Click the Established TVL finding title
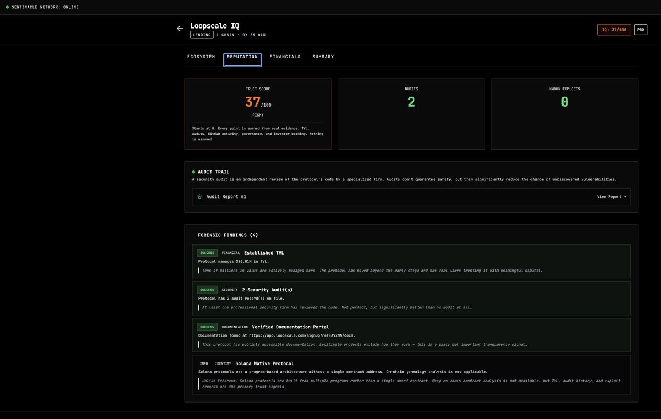This screenshot has height=419, width=661. 264,253
